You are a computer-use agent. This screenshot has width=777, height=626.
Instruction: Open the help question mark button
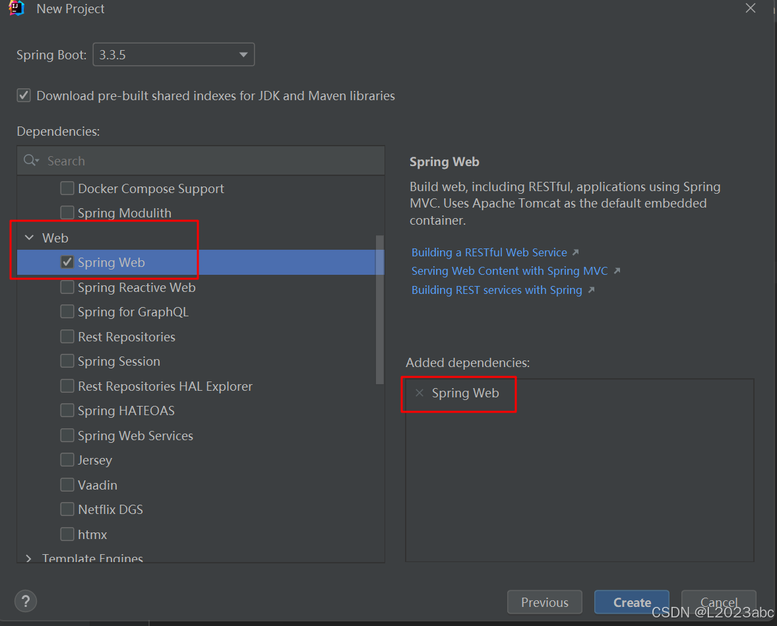pyautogui.click(x=26, y=601)
